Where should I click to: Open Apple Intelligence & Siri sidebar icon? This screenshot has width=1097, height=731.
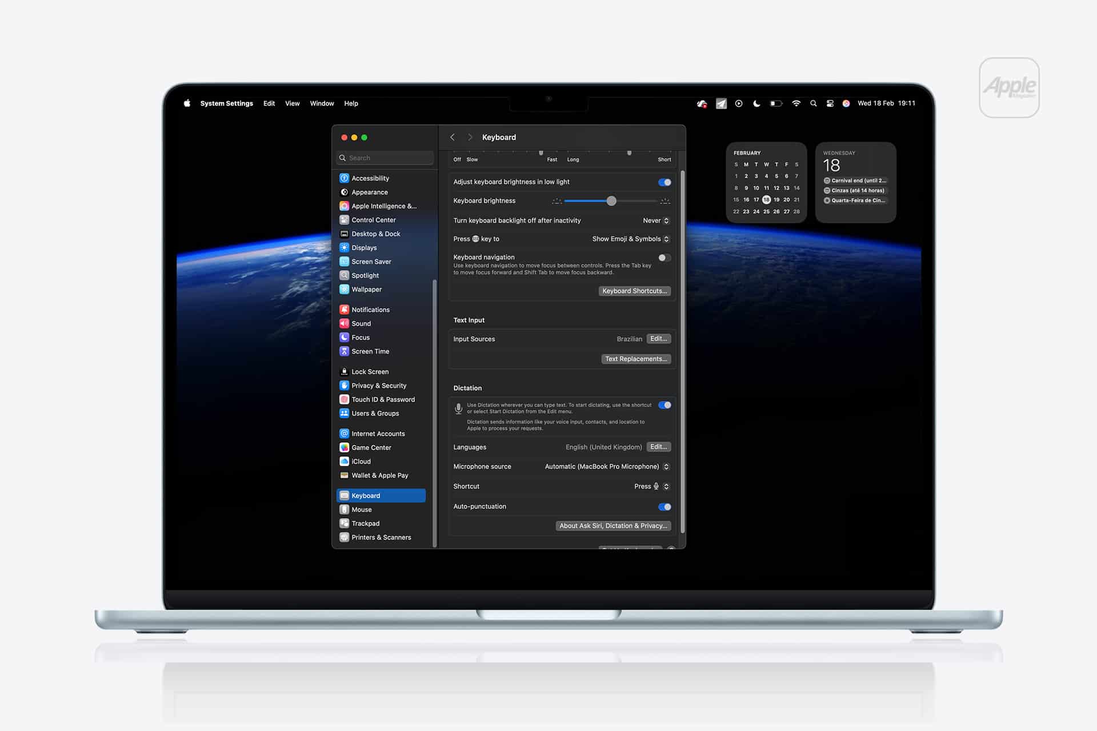(344, 206)
